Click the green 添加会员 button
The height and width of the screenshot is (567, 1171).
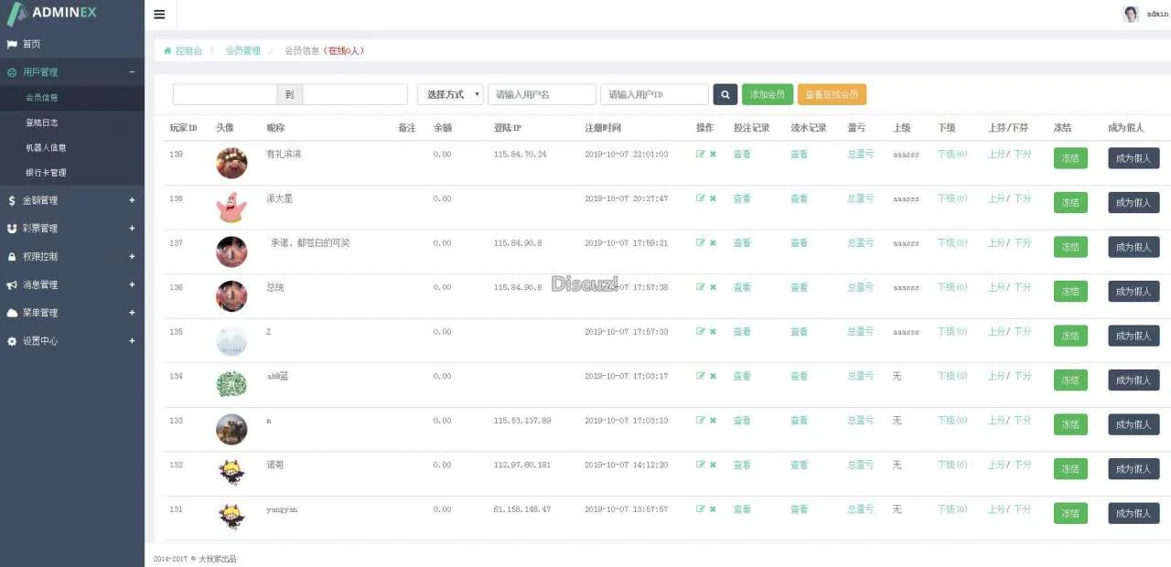point(767,94)
